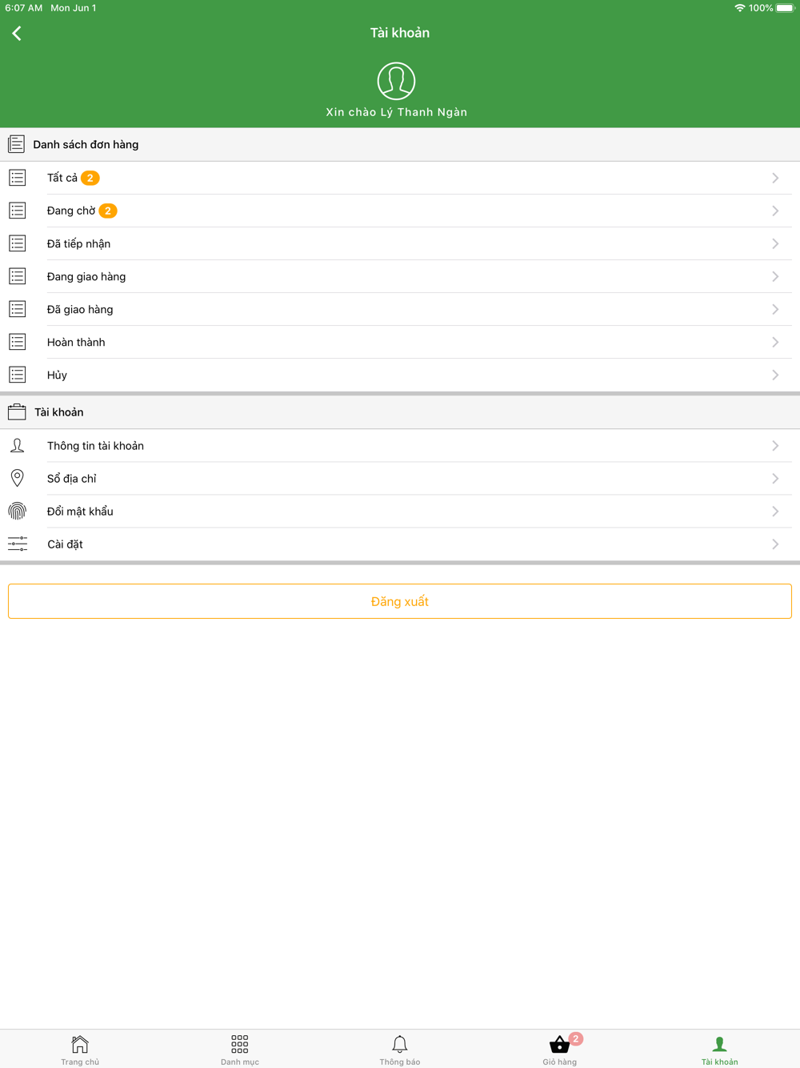Tap the Đang chờ badge showing 2
Image resolution: width=800 pixels, height=1068 pixels.
click(x=108, y=211)
